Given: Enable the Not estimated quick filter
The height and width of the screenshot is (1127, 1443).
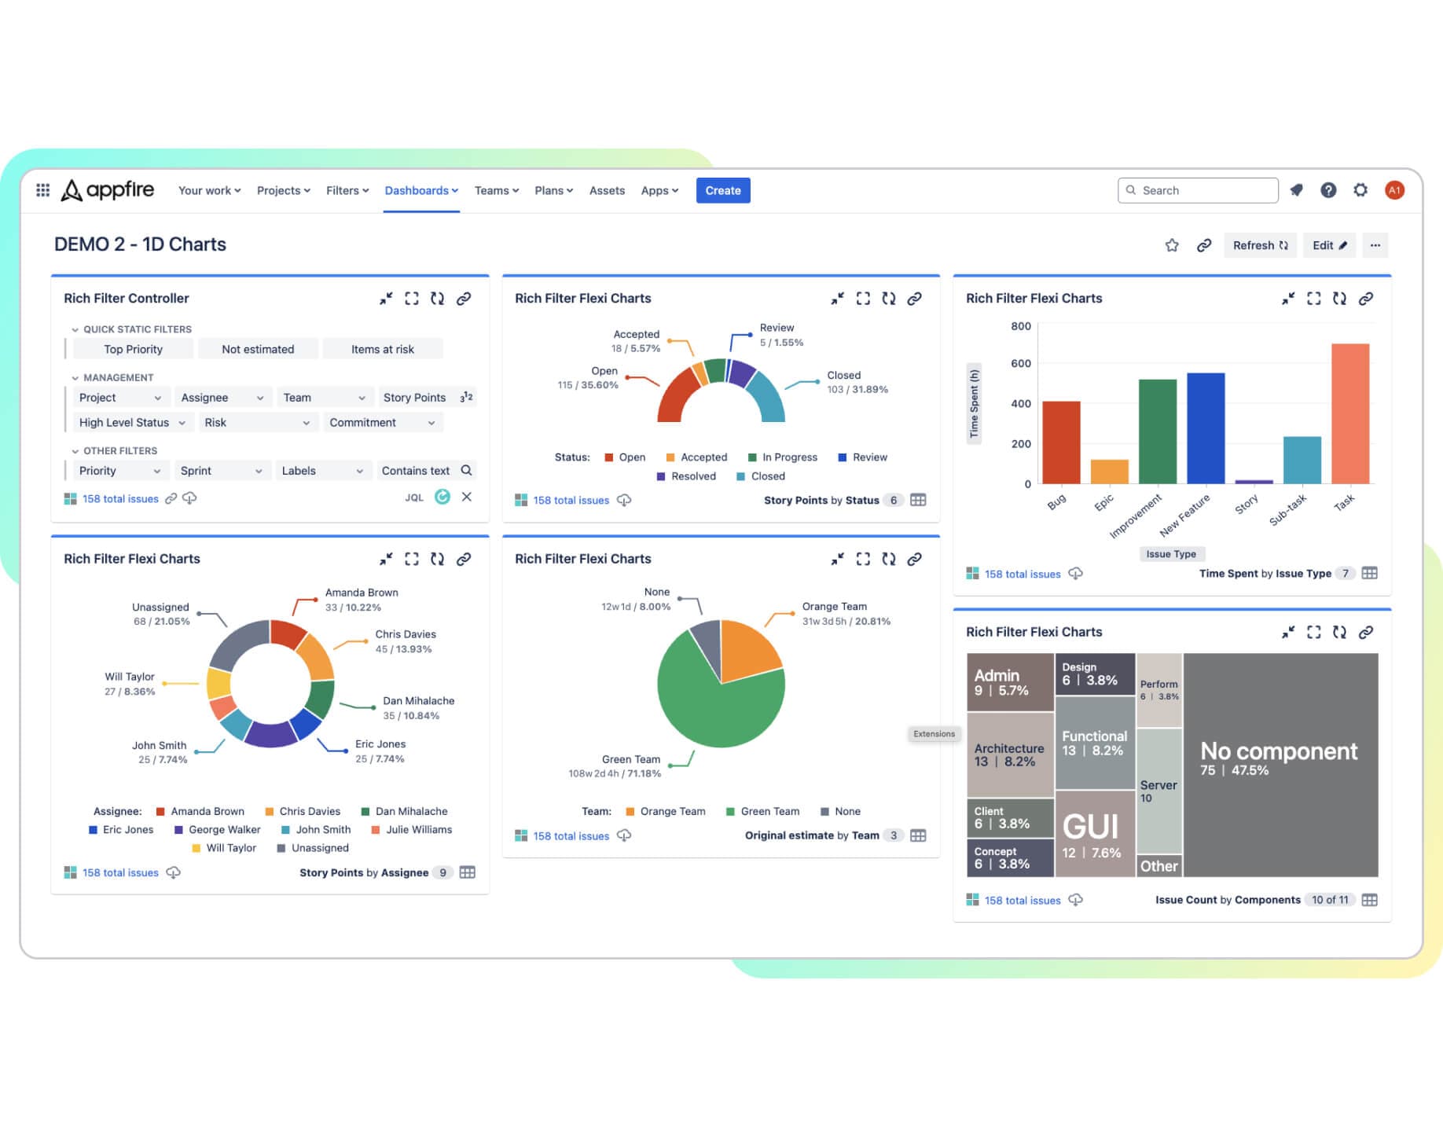Looking at the screenshot, I should click(258, 348).
